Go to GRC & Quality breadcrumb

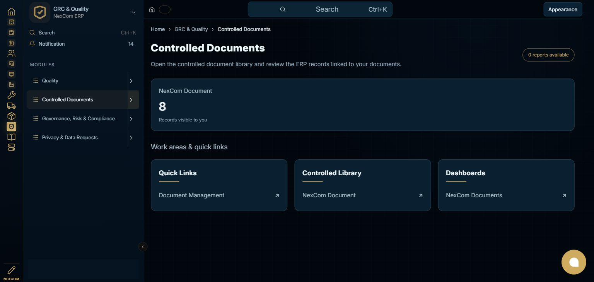coord(191,29)
